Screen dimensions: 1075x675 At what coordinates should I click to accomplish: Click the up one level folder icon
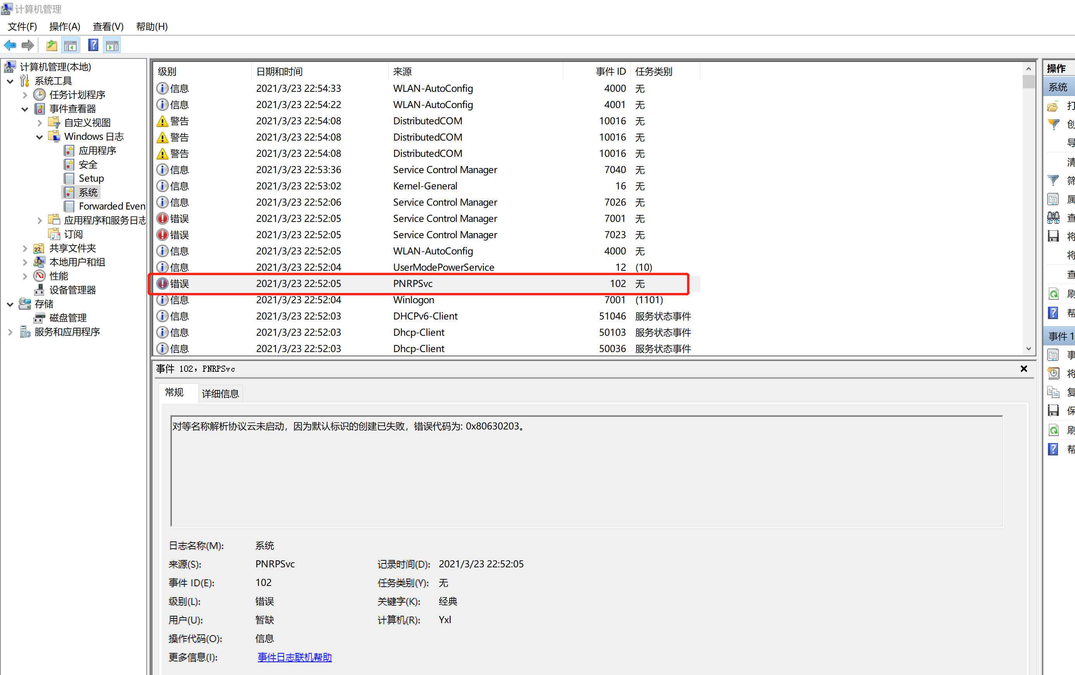(x=52, y=45)
